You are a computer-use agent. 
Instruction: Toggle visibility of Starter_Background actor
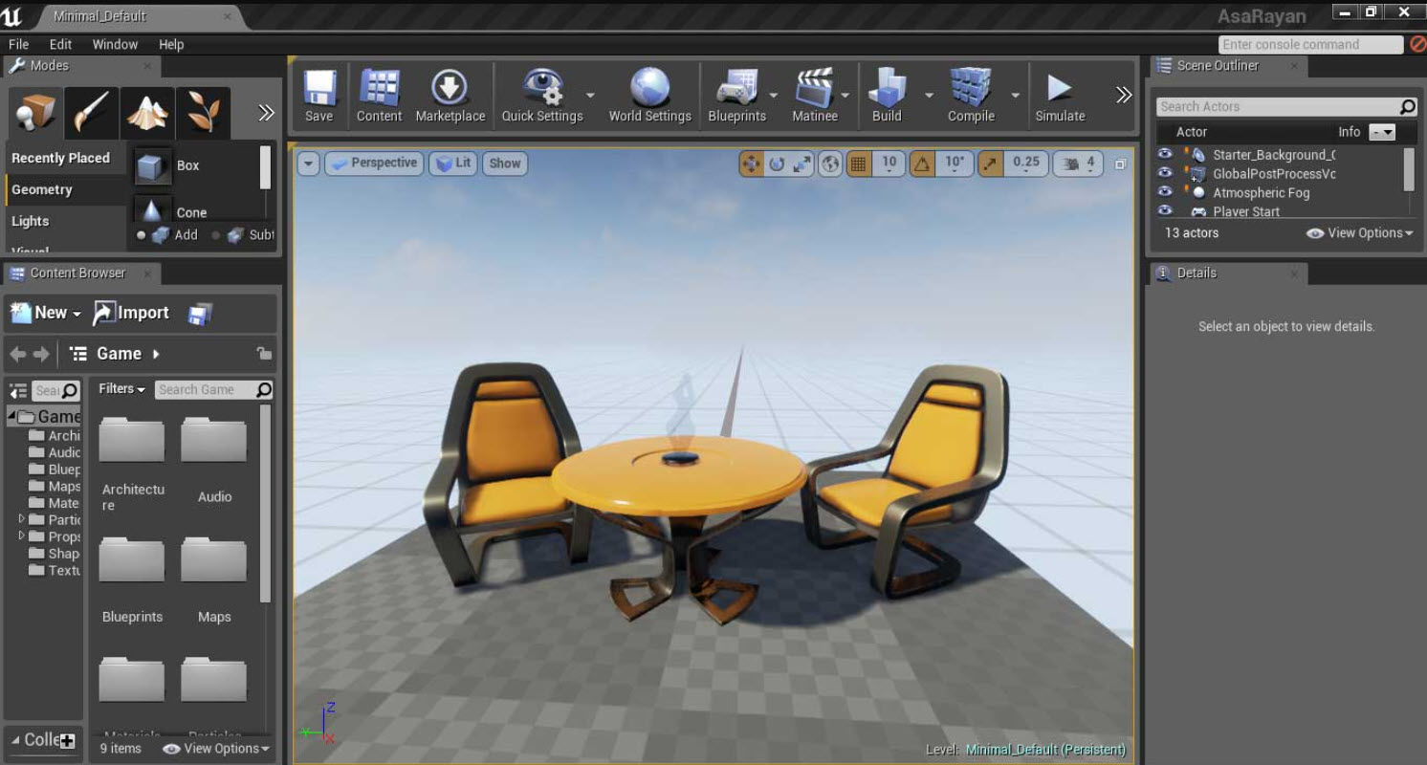tap(1165, 154)
